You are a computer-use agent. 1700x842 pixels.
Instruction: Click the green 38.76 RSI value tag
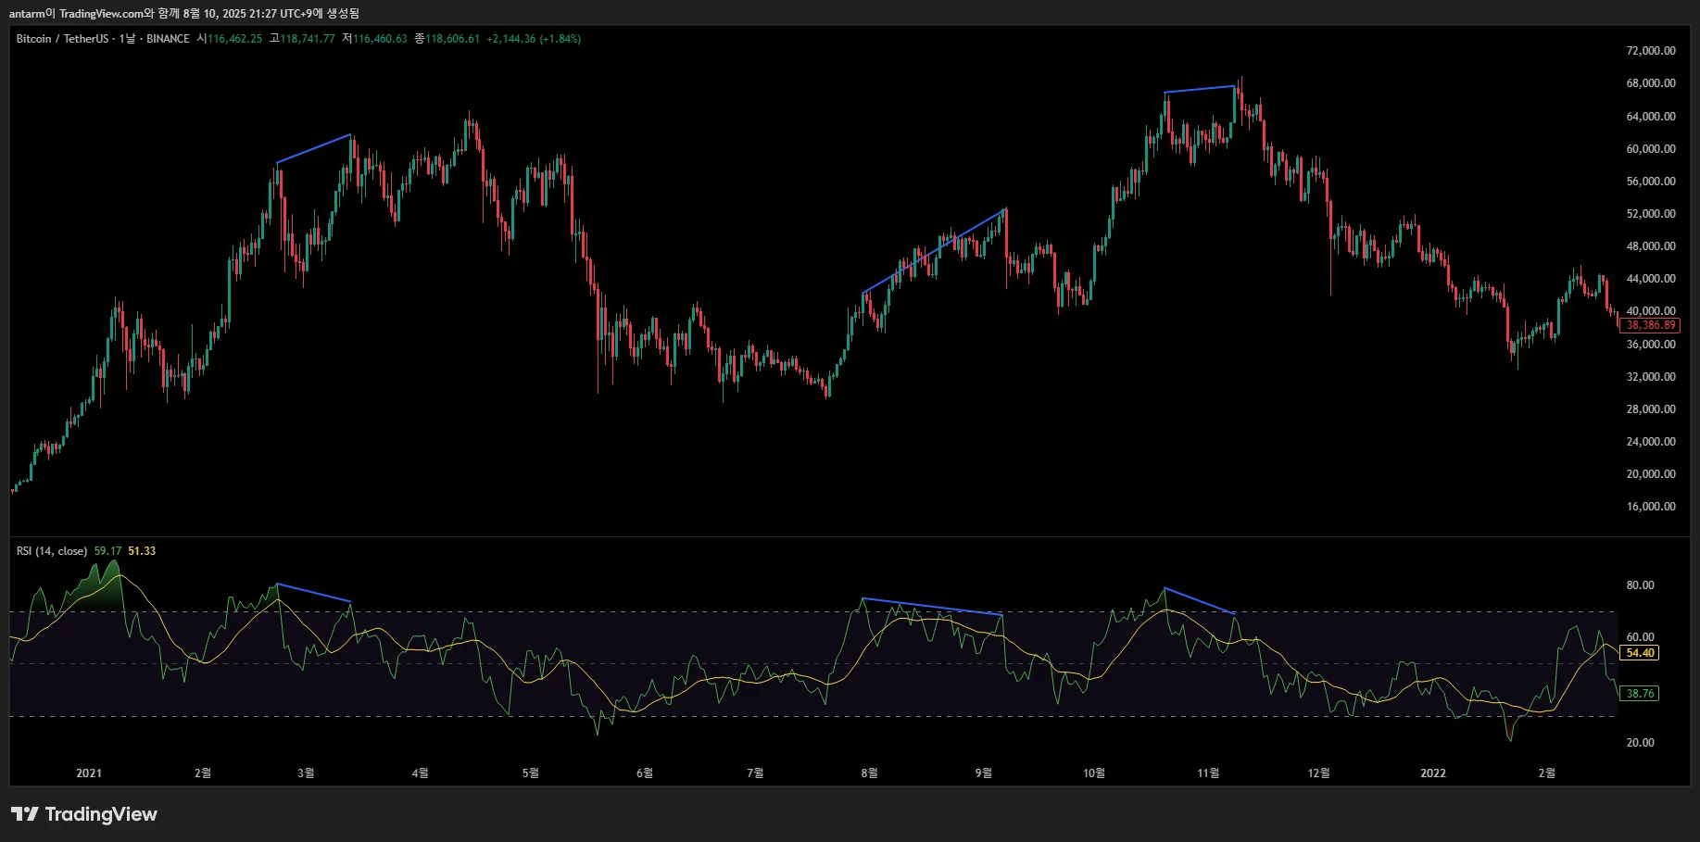(x=1640, y=694)
